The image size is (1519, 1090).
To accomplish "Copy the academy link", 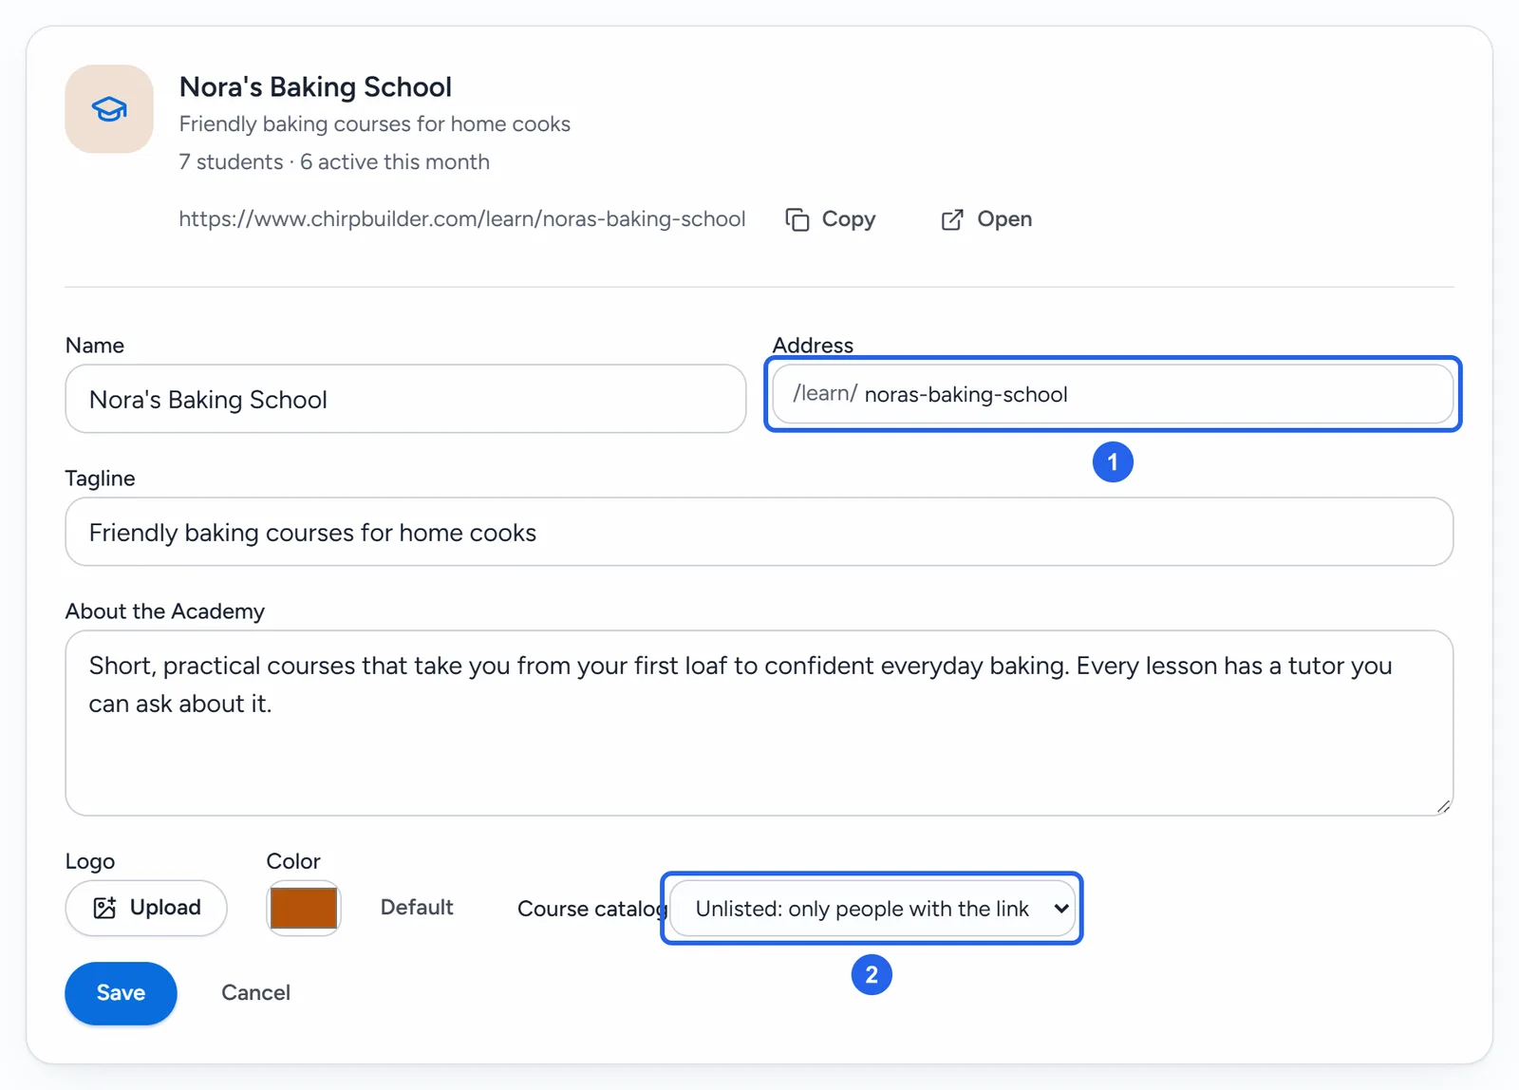I will 831,219.
